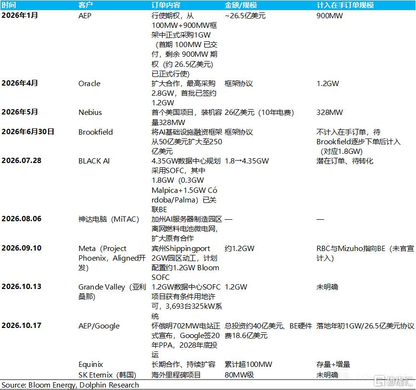
Task: Select the 1.8→4.35GW amount cell
Action: coord(247,161)
